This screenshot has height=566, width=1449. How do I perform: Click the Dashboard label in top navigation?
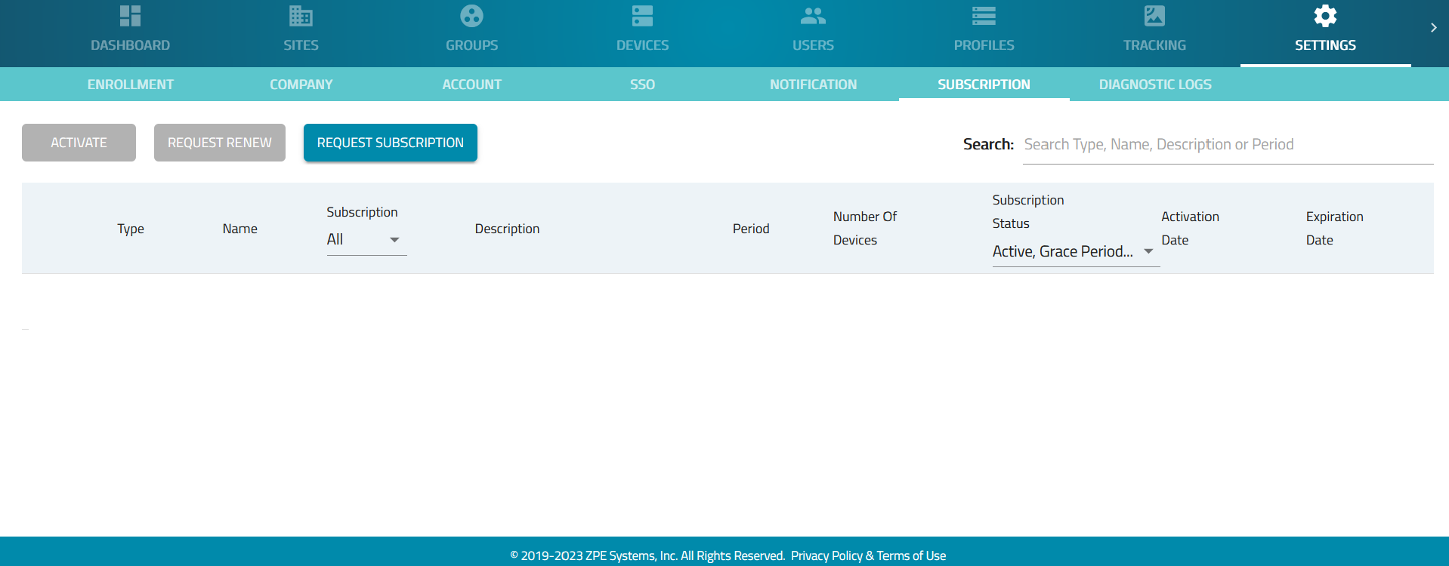click(x=130, y=45)
